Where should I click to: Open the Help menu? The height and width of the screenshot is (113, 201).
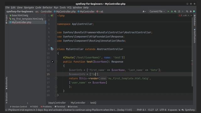coord(86,8)
